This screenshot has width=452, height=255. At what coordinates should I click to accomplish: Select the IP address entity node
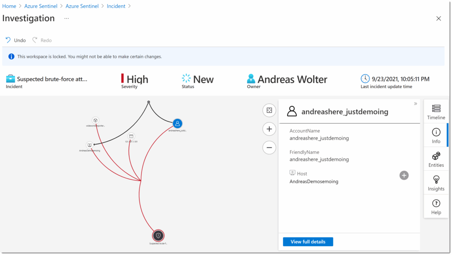(x=131, y=136)
